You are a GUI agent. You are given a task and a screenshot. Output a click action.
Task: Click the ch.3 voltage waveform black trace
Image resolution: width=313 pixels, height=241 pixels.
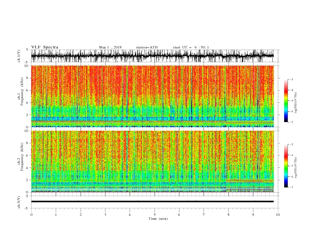coord(152,202)
